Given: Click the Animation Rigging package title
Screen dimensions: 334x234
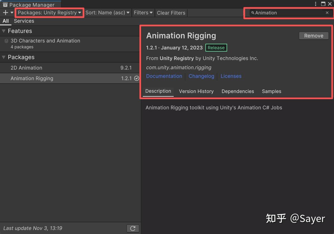Looking at the screenshot, I should click(x=181, y=36).
